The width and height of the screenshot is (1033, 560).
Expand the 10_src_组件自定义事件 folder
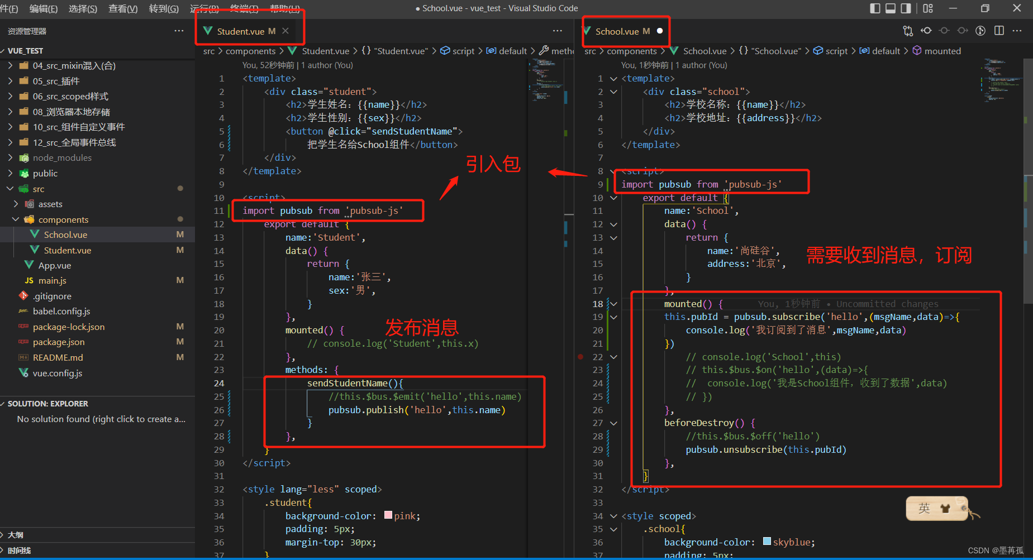pos(10,127)
